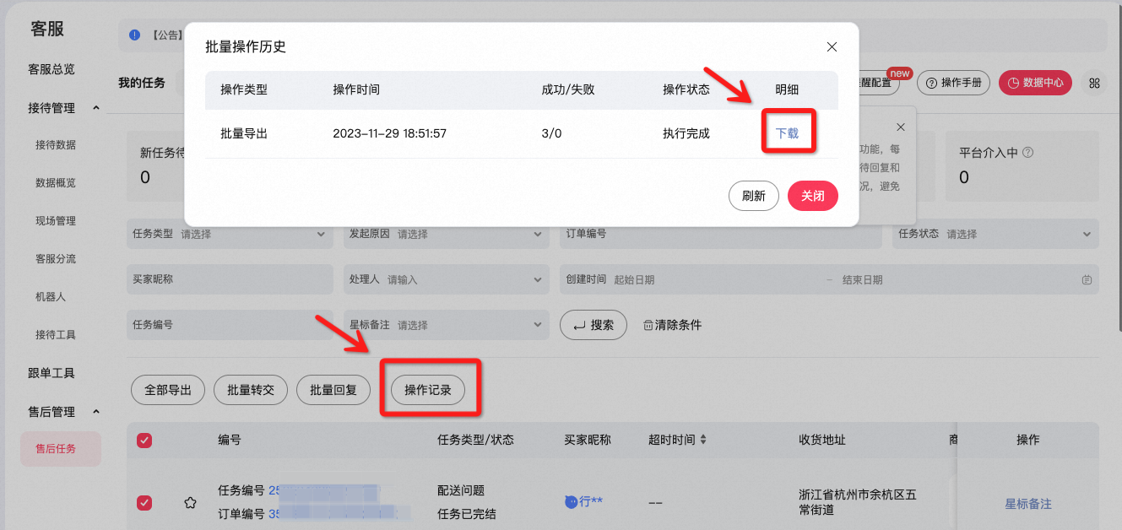Click the blue announcement info icon

click(134, 35)
